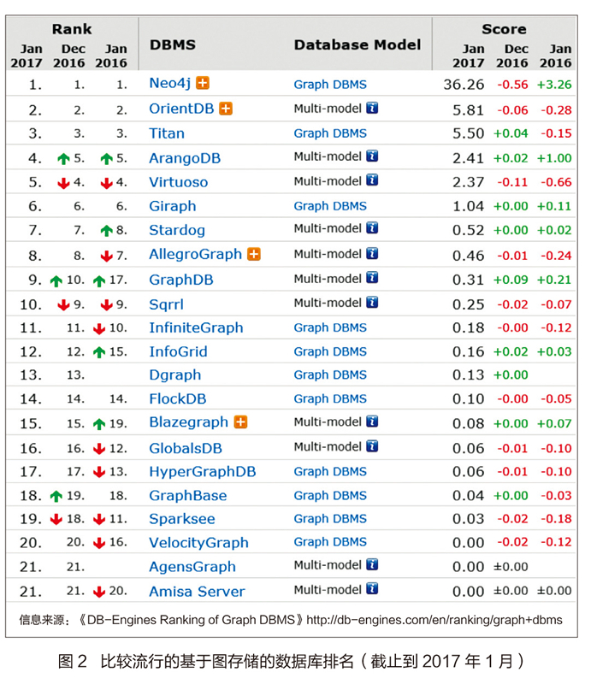This screenshot has height=684, width=591.
Task: Click the orange plus icon next to AllegroGraph
Action: point(253,254)
